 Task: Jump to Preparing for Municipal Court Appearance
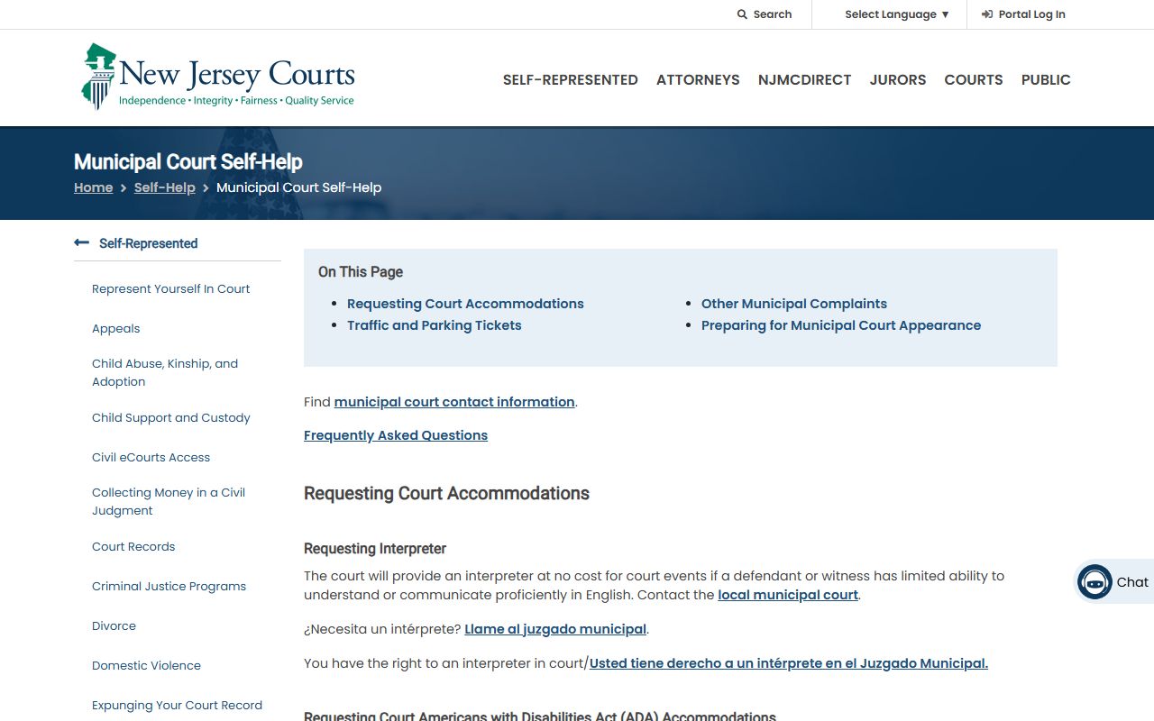click(x=841, y=325)
